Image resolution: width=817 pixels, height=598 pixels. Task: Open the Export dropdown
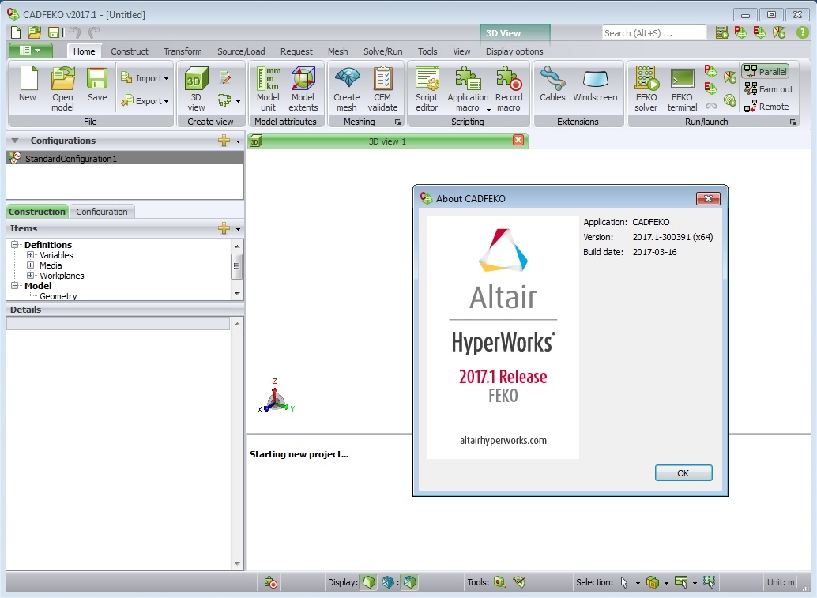[145, 101]
